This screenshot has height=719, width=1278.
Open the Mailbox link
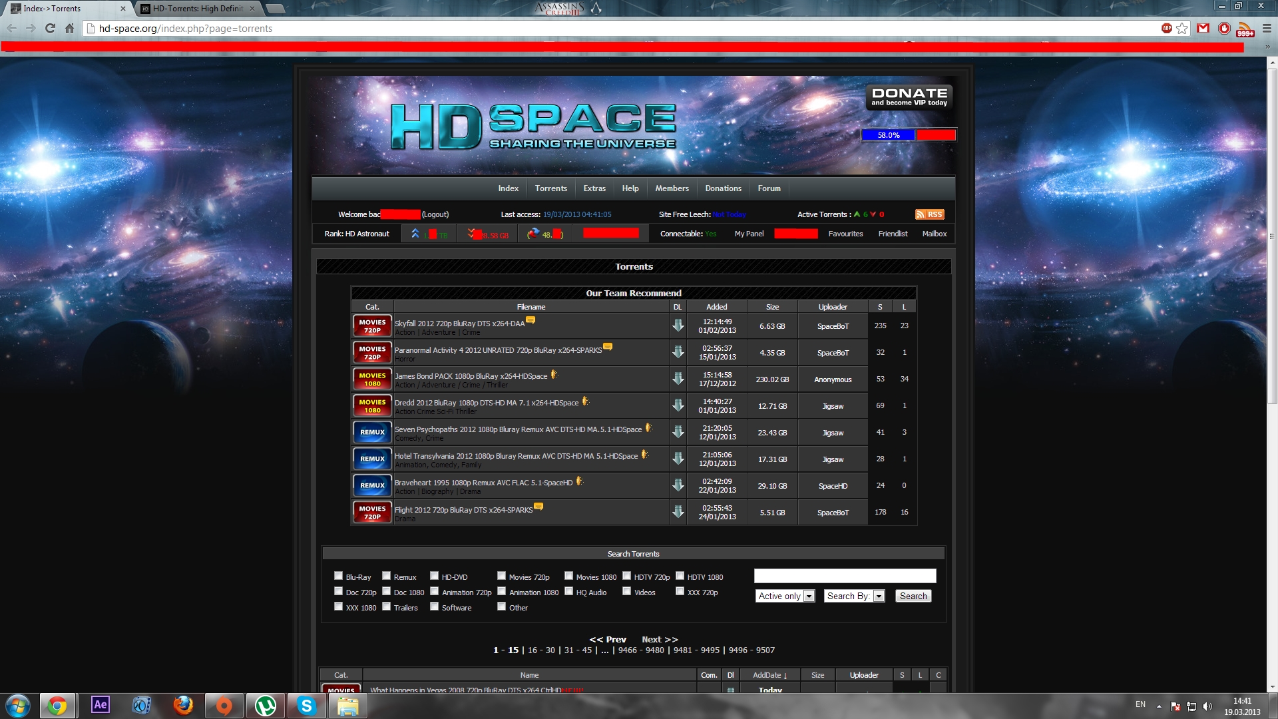pyautogui.click(x=934, y=234)
